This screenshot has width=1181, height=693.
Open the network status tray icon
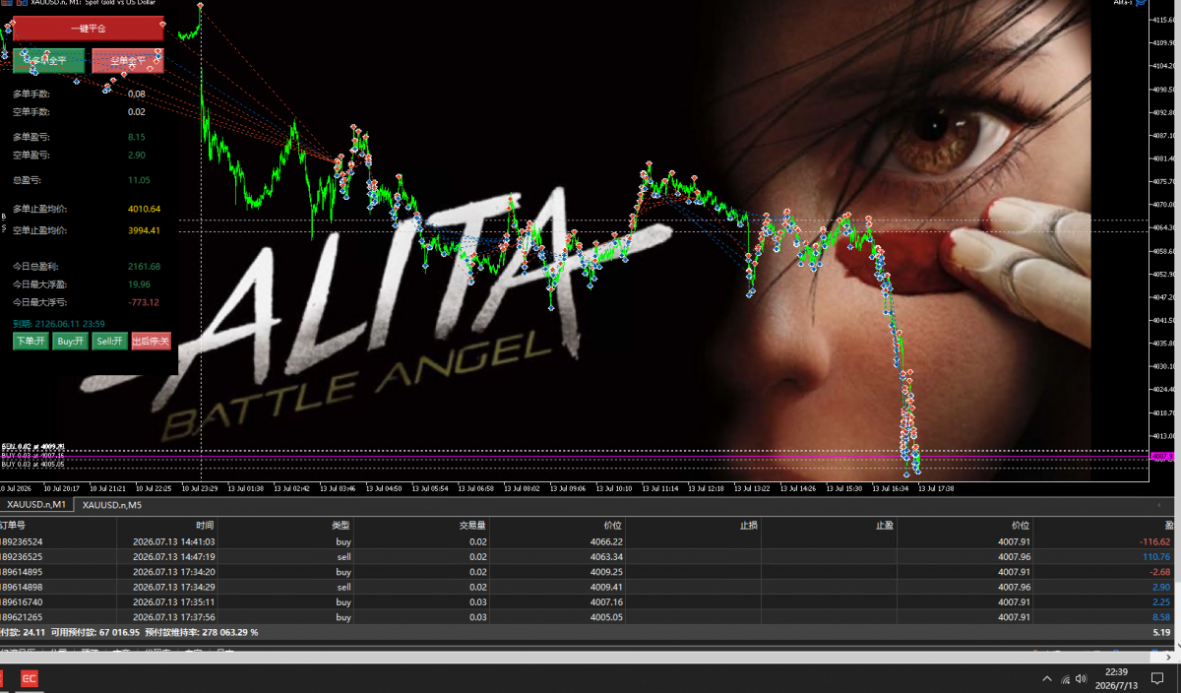1065,679
